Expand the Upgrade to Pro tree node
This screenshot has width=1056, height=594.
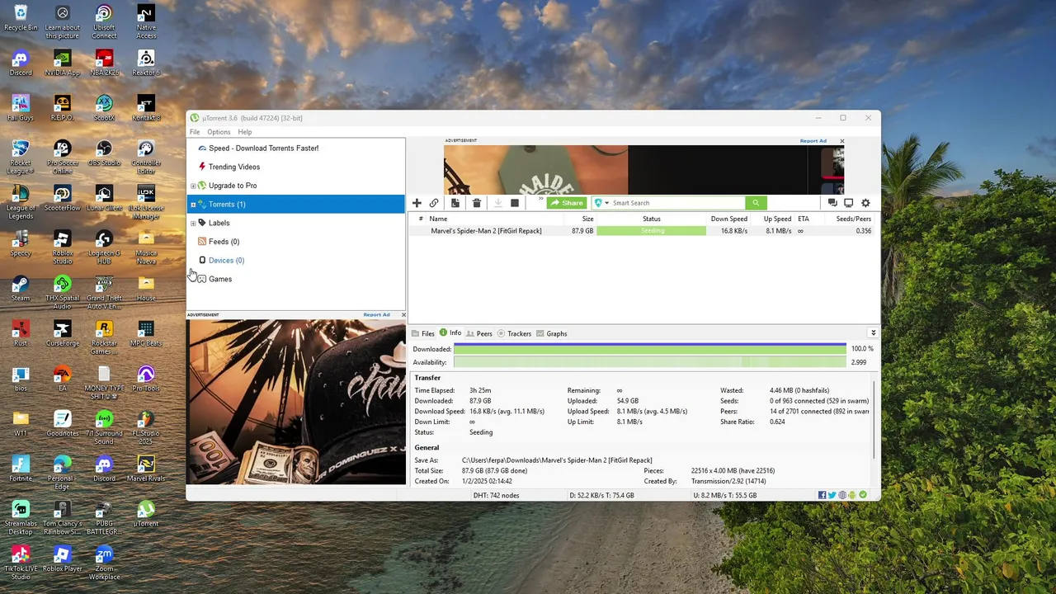(193, 186)
